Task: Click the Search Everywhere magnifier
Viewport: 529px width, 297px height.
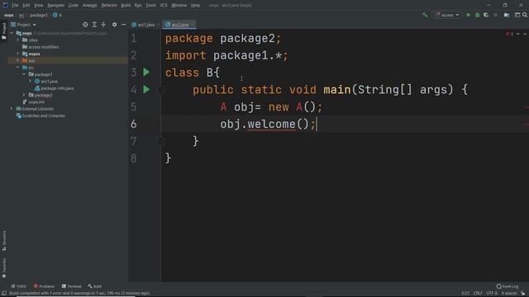Action: 525,15
